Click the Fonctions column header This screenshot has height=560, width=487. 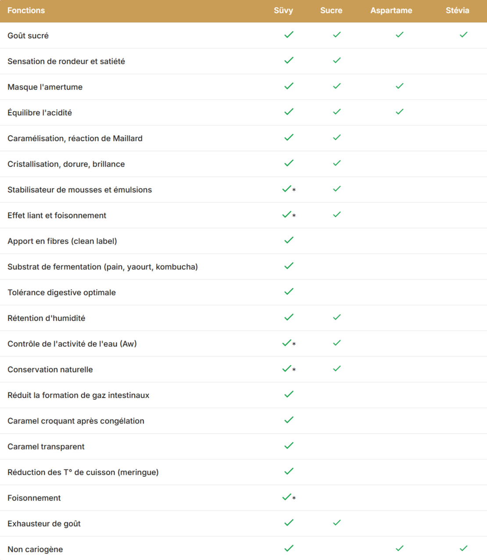click(26, 11)
